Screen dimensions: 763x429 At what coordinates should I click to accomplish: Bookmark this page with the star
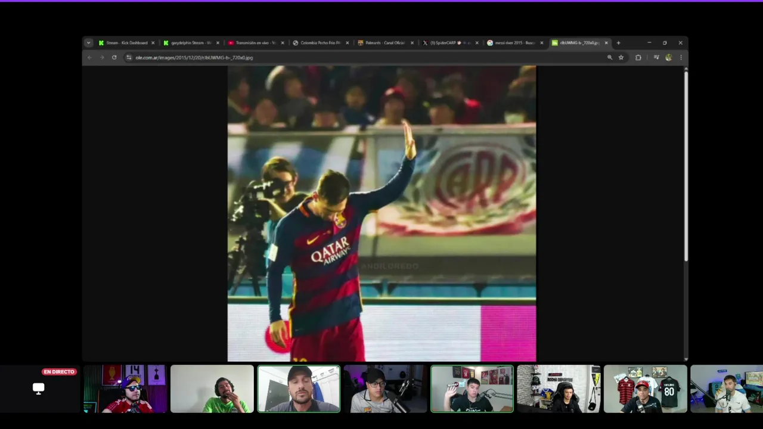621,58
